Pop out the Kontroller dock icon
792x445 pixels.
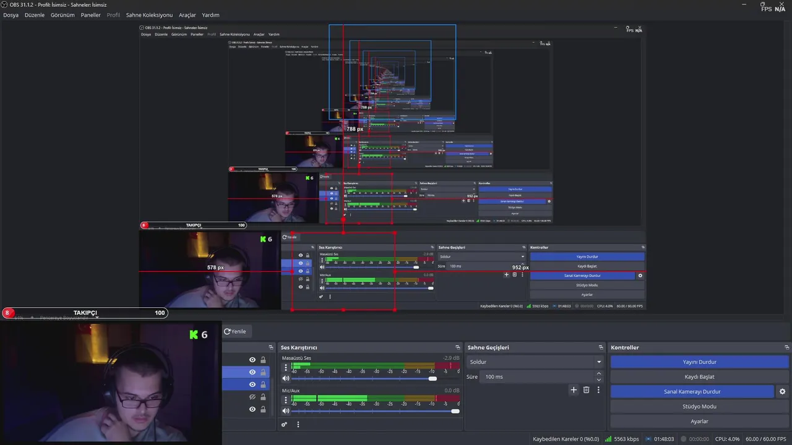pos(787,347)
